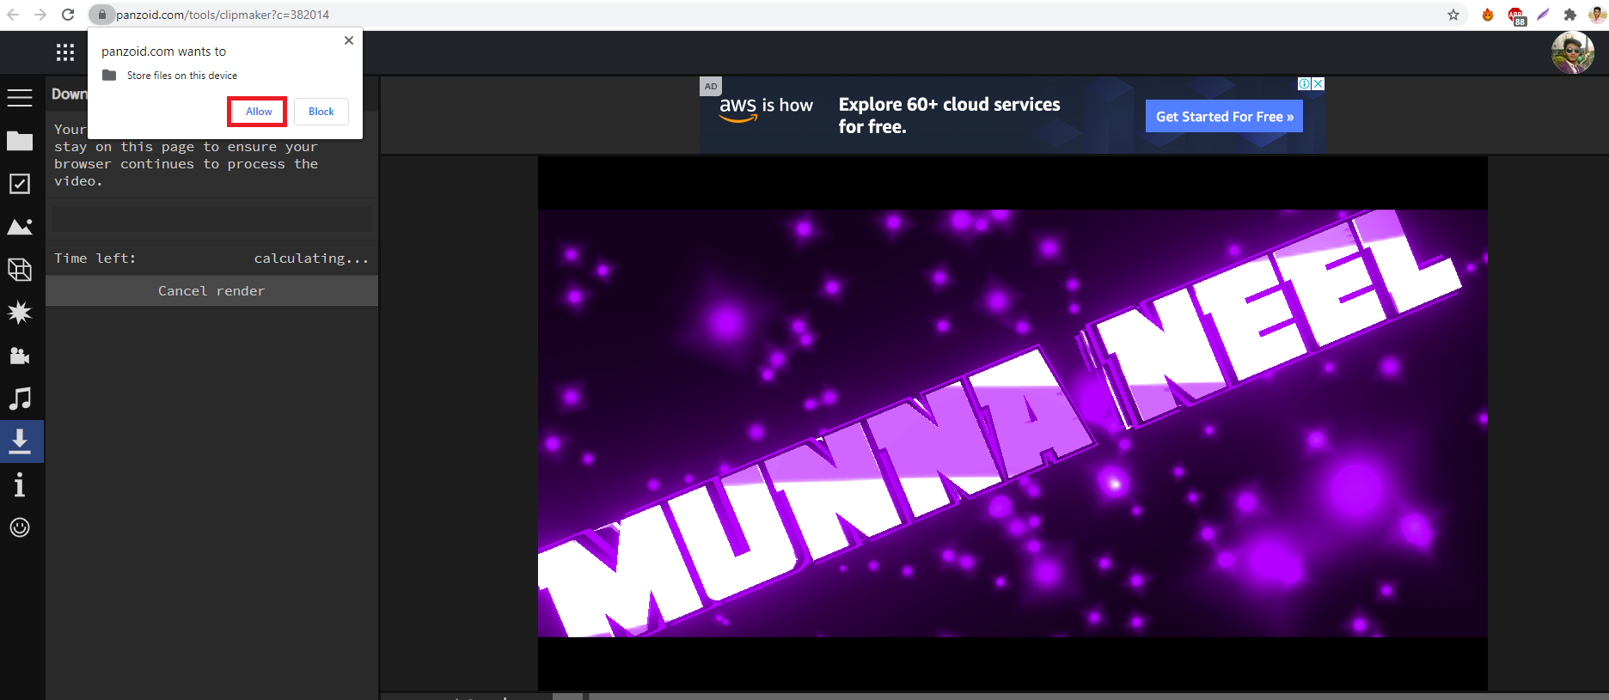Image resolution: width=1609 pixels, height=700 pixels.
Task: Open the hamburger menu in the sidebar
Action: click(20, 98)
